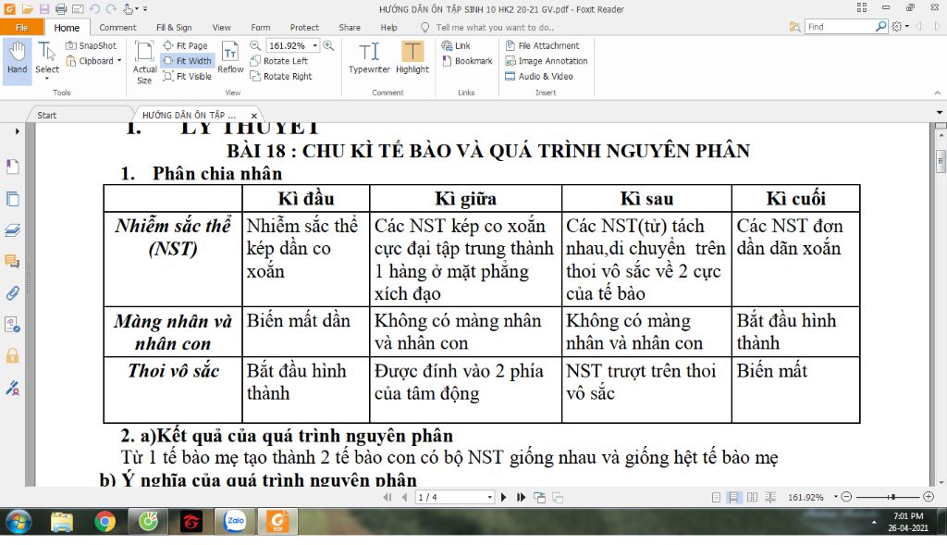
Task: Go to the previous page
Action: point(404,497)
